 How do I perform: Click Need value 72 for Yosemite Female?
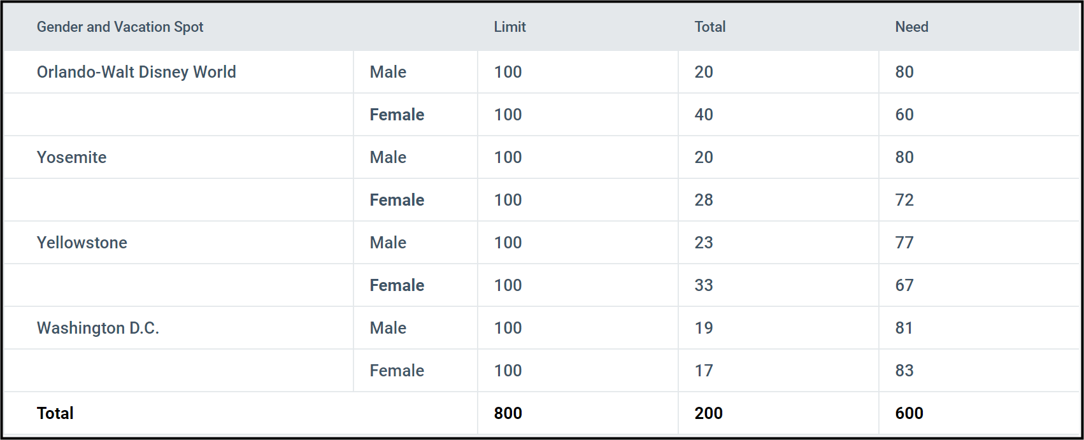(904, 200)
